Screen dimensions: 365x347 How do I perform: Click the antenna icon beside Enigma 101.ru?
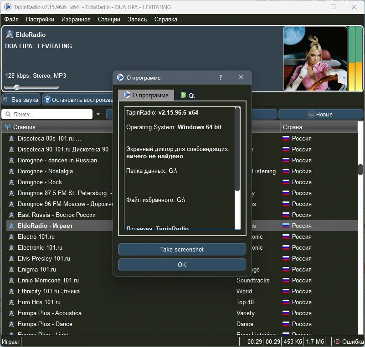(11, 270)
